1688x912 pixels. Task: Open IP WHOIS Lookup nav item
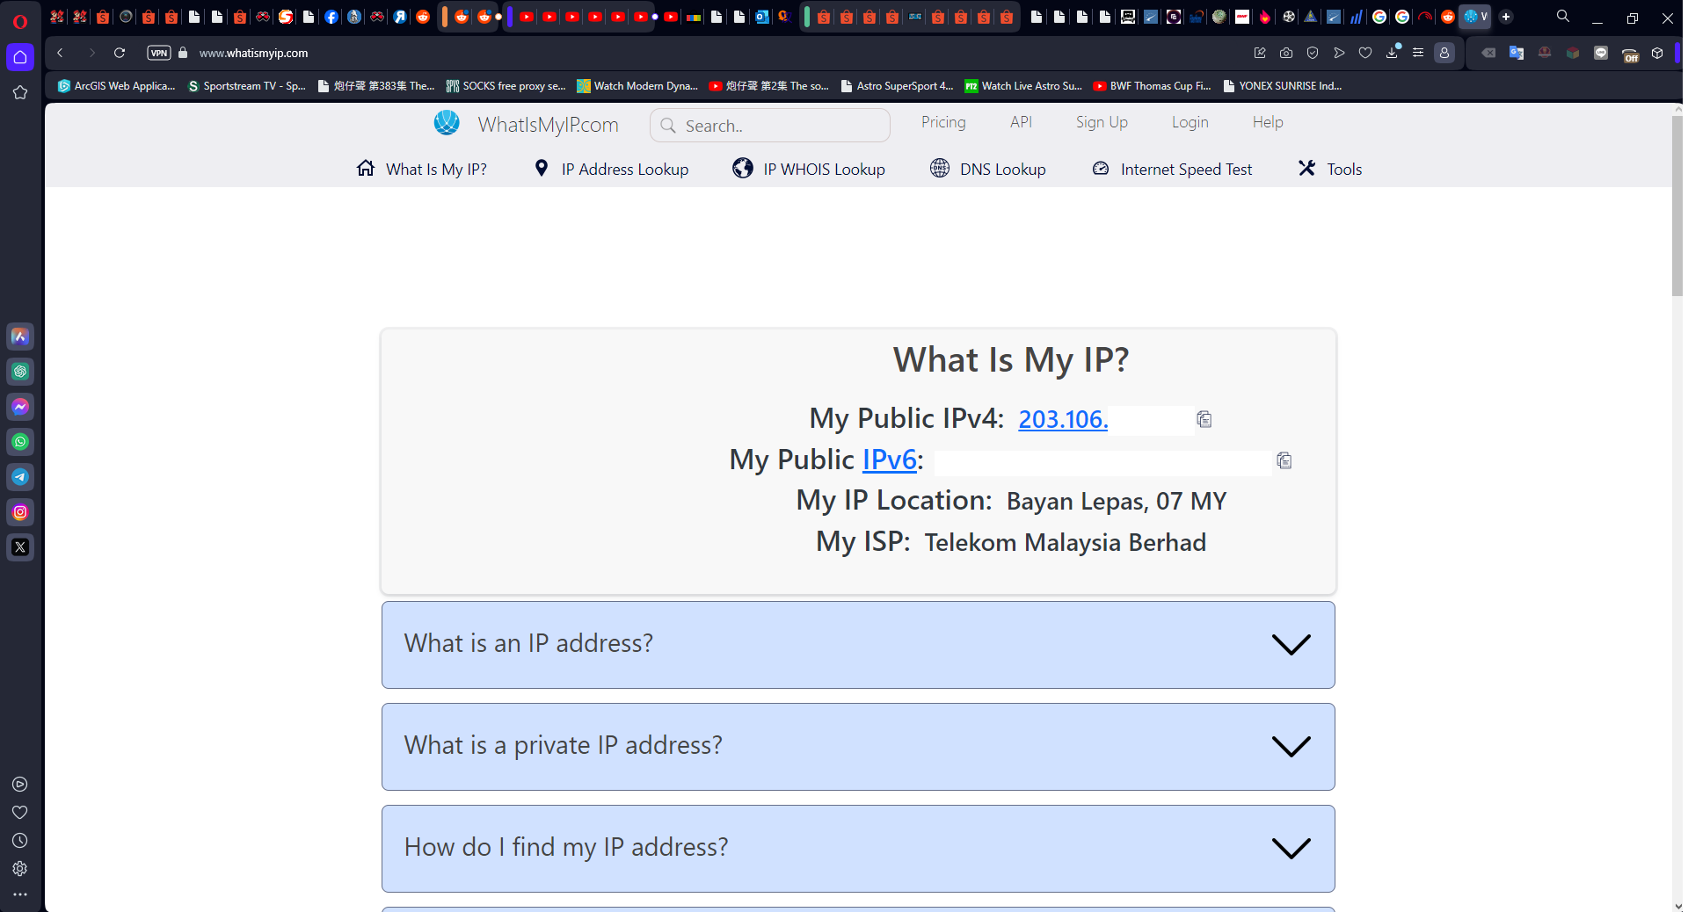click(809, 169)
